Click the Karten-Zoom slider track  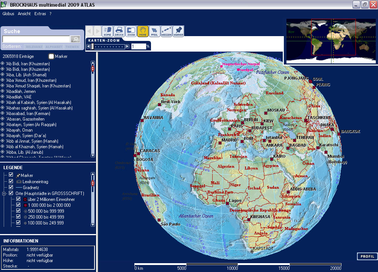tap(109, 46)
